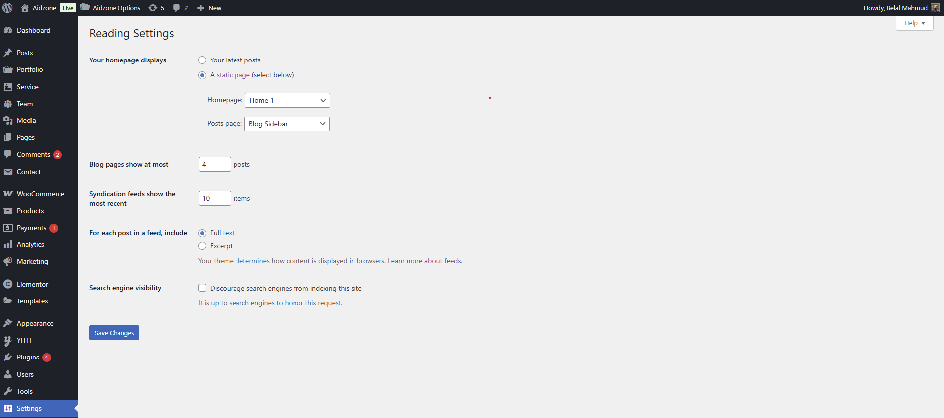Click the Aidzone home icon
The height and width of the screenshot is (418, 944).
pos(25,8)
